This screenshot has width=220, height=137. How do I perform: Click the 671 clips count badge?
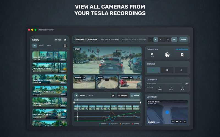coord(58,40)
